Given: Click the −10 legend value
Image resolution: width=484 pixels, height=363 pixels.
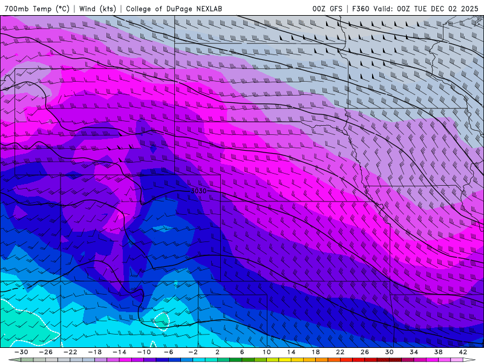Looking at the screenshot, I should (x=144, y=352).
